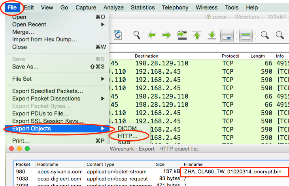289x186 pixels.
Task: Toggle auto-scroll during live capture
Action: [227, 35]
